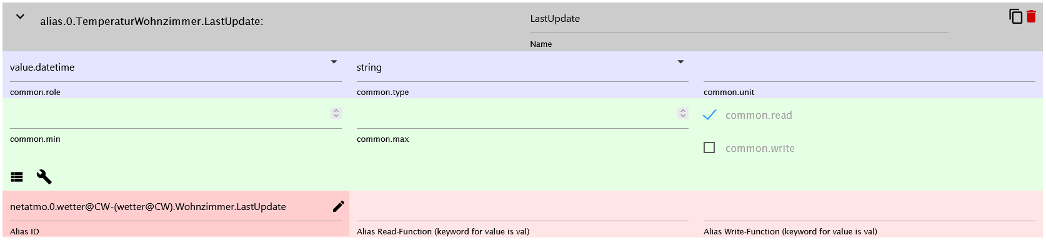Click the Alias Write-Function field

[869, 207]
